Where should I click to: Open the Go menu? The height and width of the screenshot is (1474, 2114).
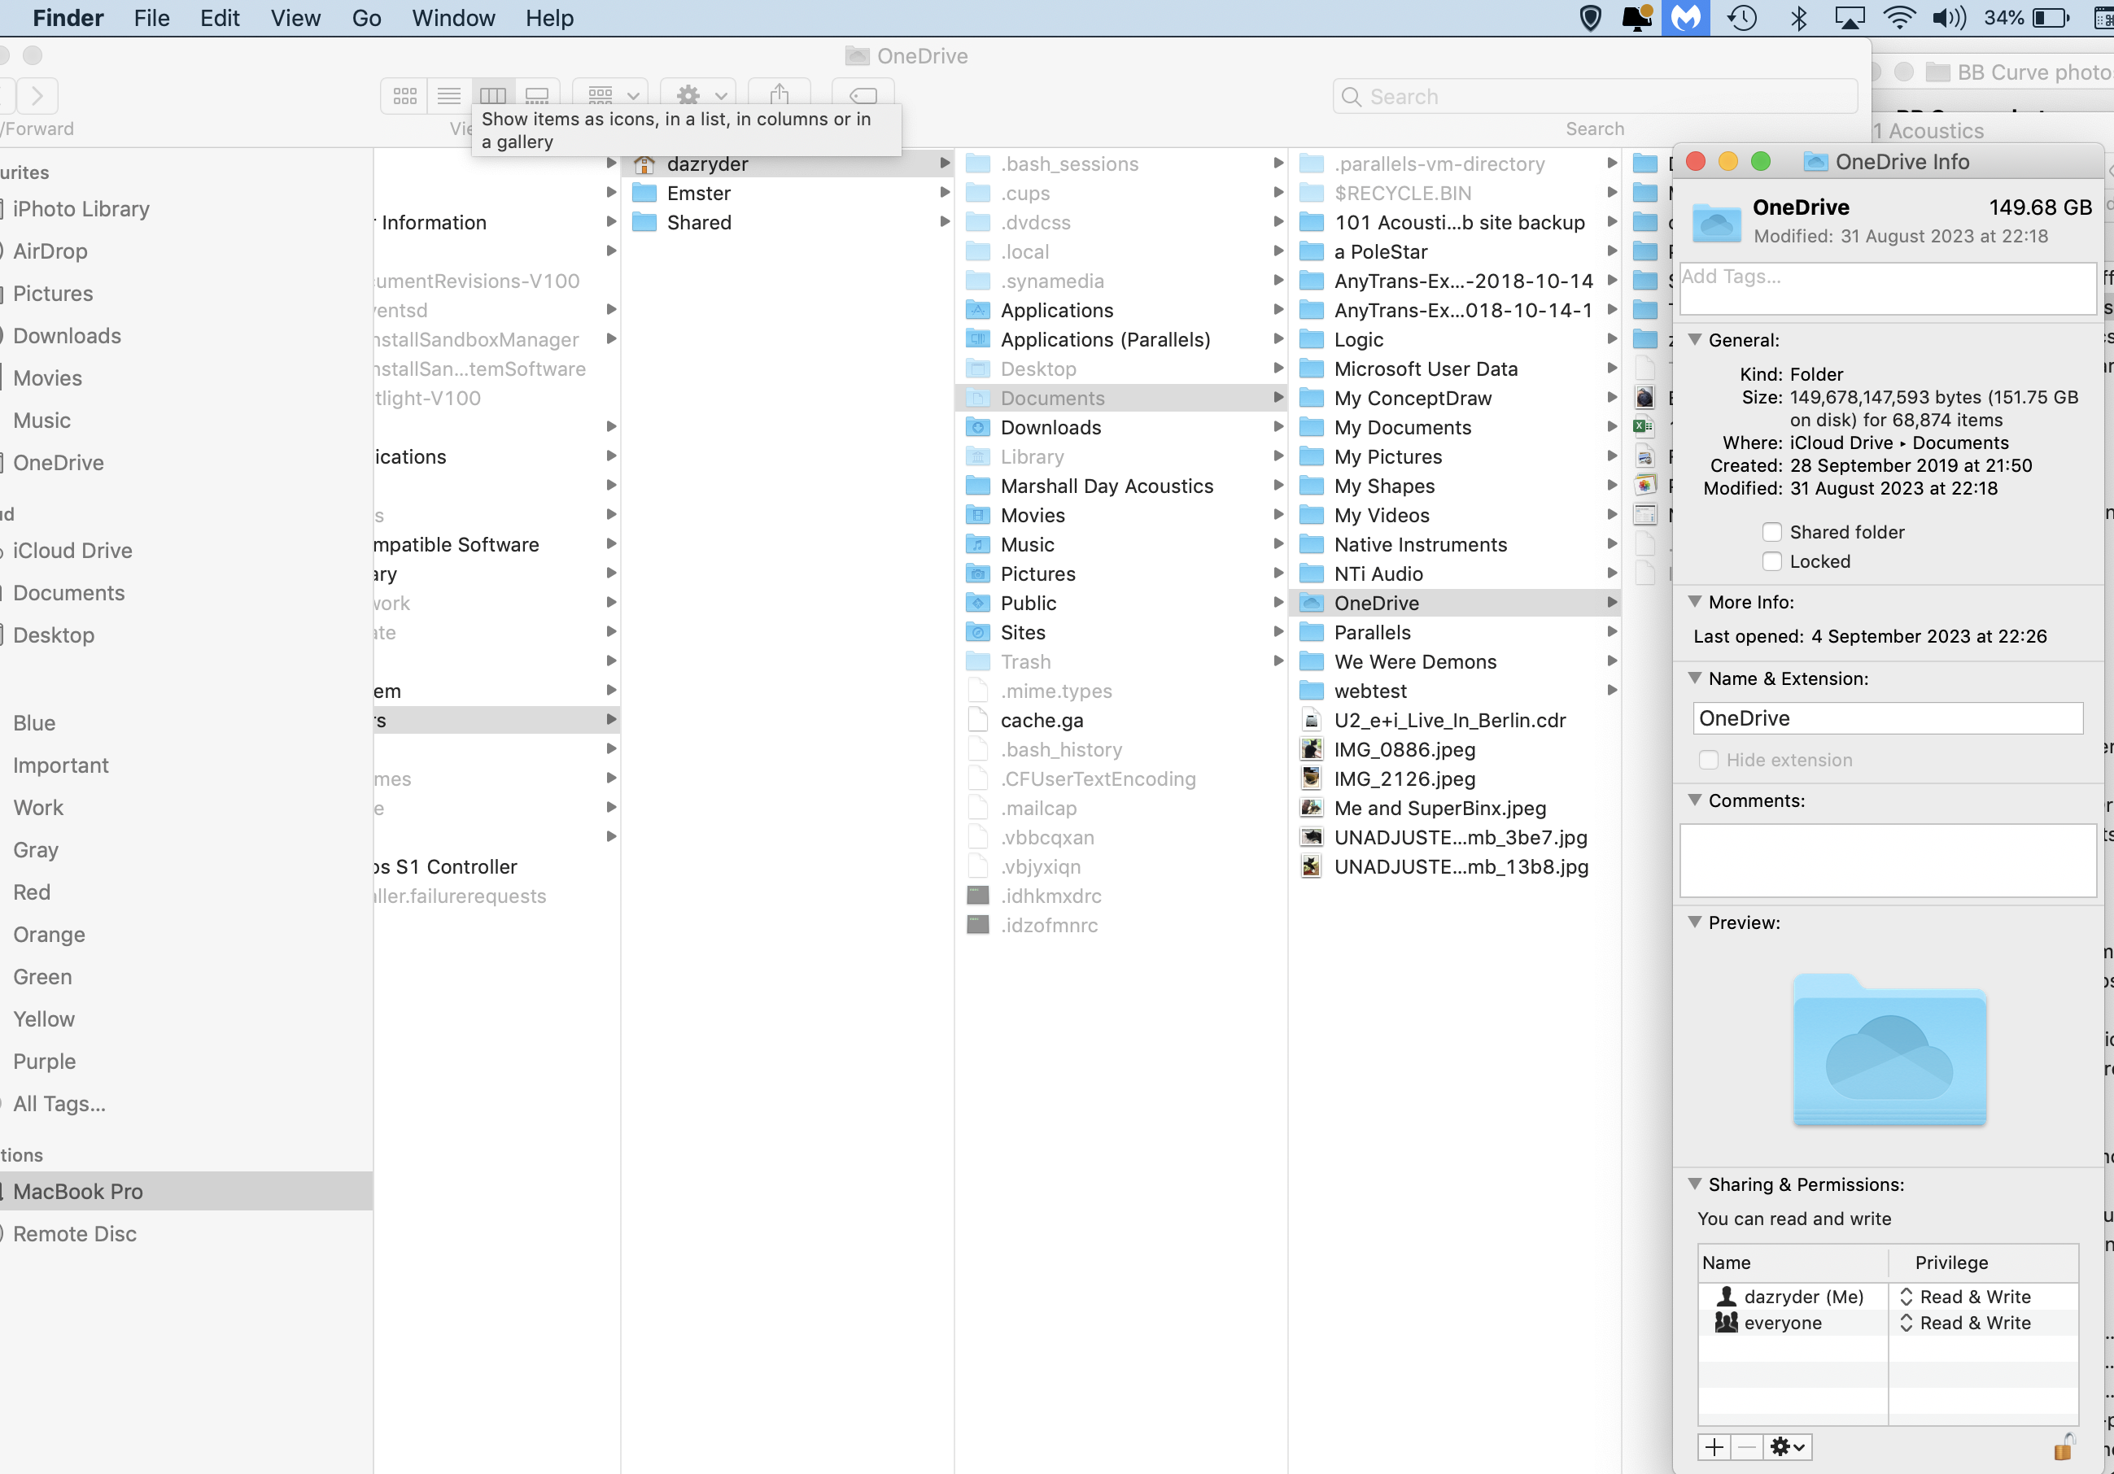point(365,18)
